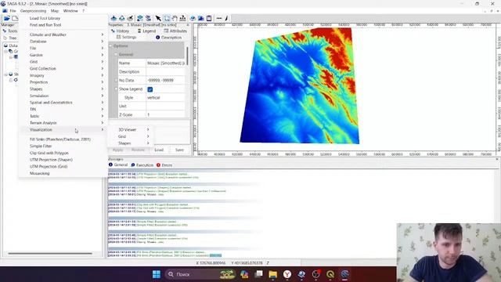Switch to the Errors messages tab
Screen dimensions: 501x282
click(x=164, y=165)
